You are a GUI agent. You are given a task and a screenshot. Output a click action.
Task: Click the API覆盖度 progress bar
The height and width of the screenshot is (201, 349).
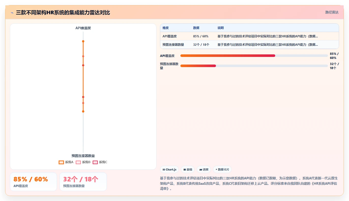tap(254, 56)
